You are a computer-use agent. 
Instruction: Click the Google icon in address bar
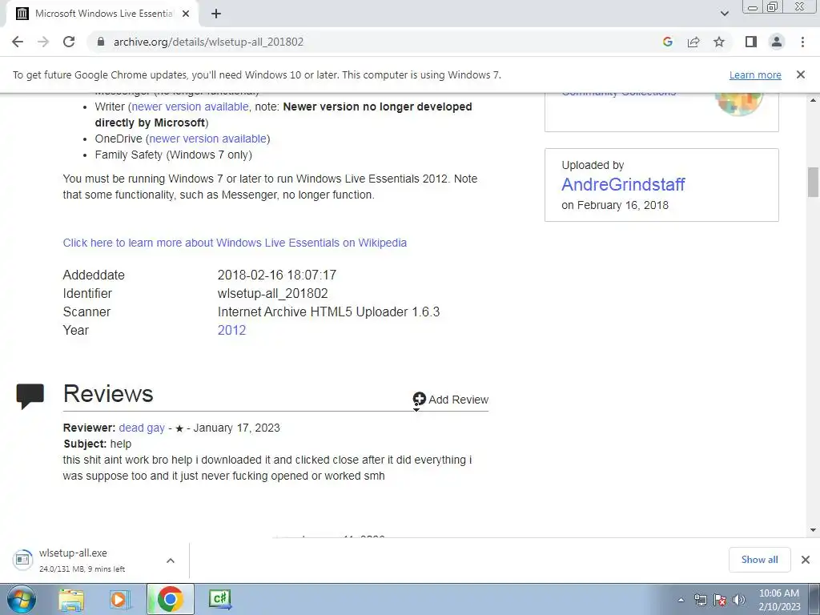[x=667, y=42]
